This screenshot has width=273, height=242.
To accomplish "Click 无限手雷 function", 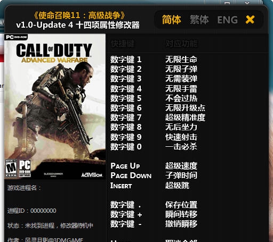I will coord(181,88).
